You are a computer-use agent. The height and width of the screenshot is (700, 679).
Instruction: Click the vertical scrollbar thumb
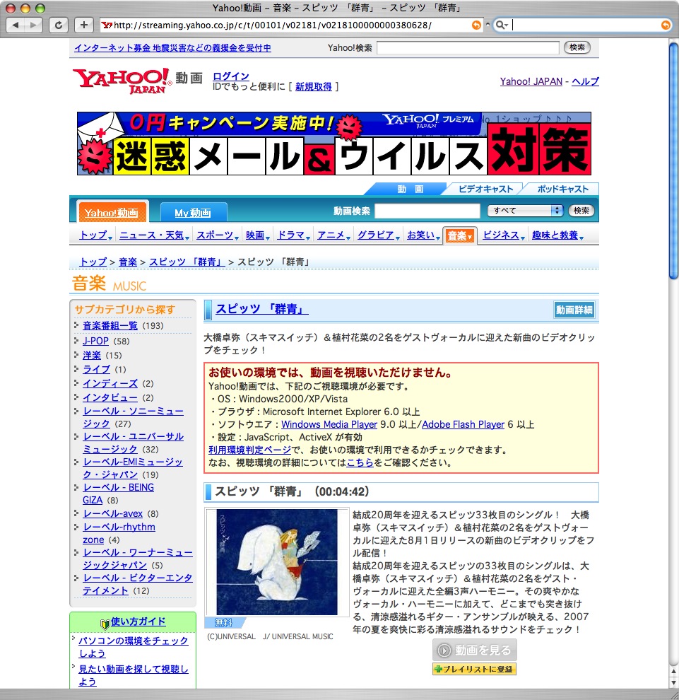[673, 161]
